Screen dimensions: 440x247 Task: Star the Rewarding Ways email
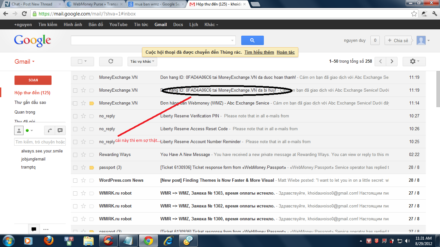tap(83, 154)
